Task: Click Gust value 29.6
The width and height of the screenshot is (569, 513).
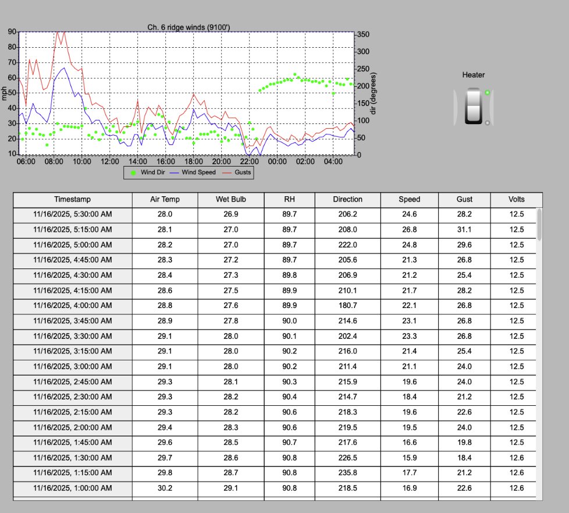Action: click(464, 245)
